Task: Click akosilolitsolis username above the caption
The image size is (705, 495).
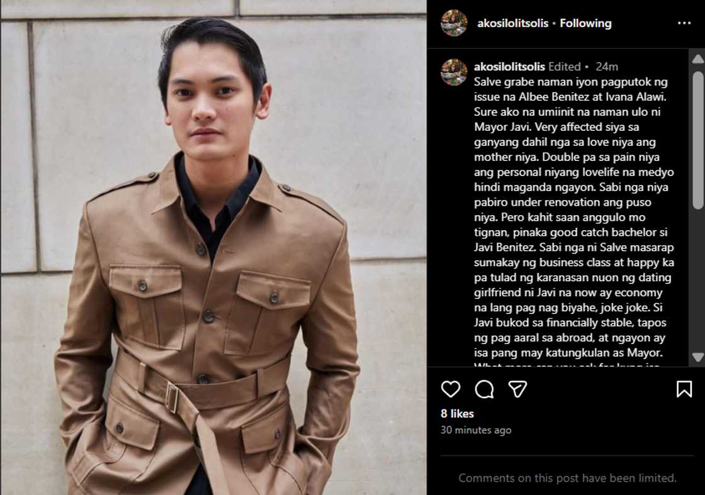Action: pyautogui.click(x=509, y=67)
